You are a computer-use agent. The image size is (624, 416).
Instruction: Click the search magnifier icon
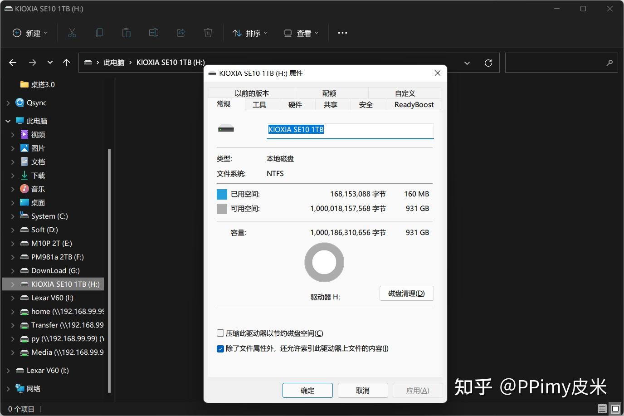coord(609,63)
